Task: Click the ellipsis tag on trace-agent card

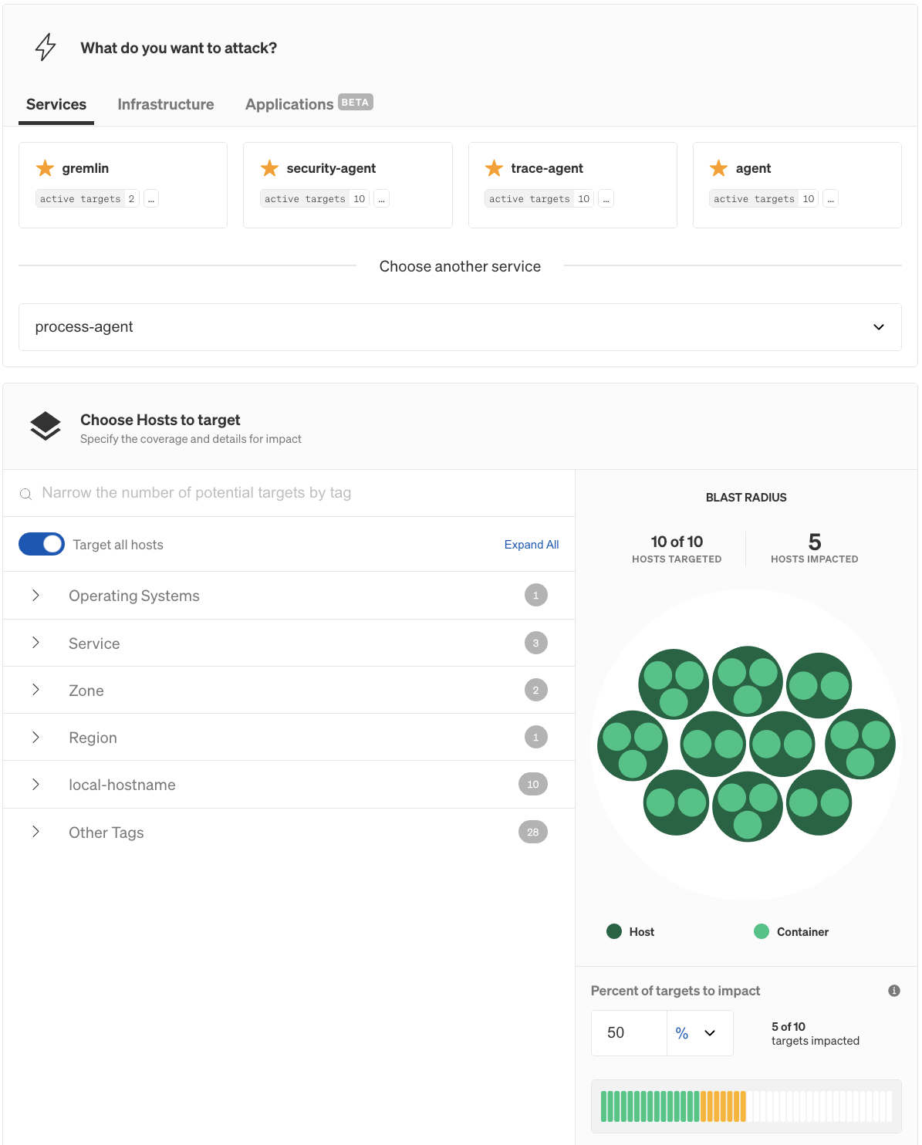Action: tap(606, 199)
